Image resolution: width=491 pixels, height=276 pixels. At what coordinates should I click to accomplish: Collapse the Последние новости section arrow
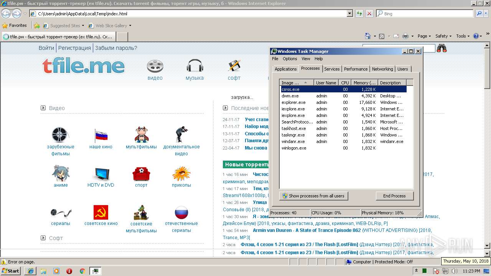[x=226, y=108]
